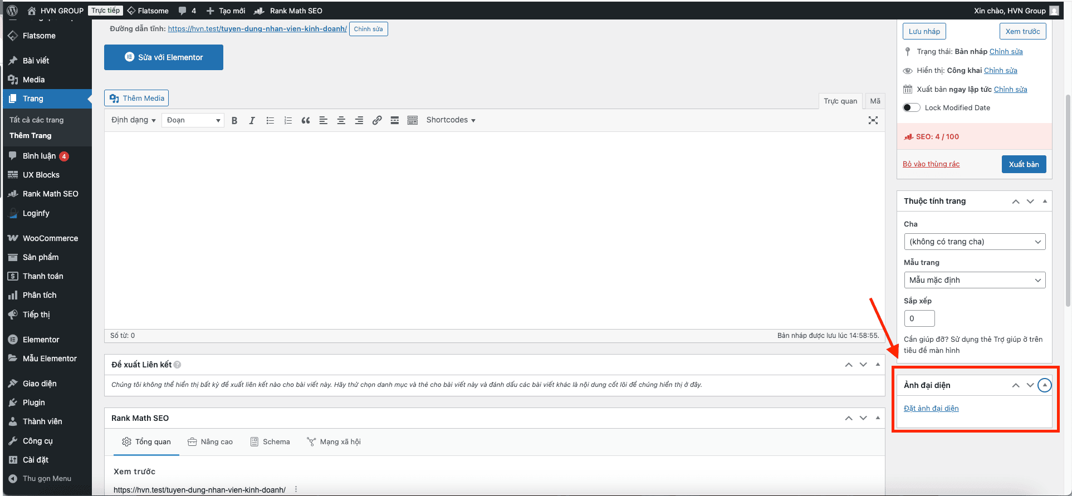Apply italic formatting in editor toolbar
Viewport: 1072px width, 496px height.
click(x=252, y=120)
